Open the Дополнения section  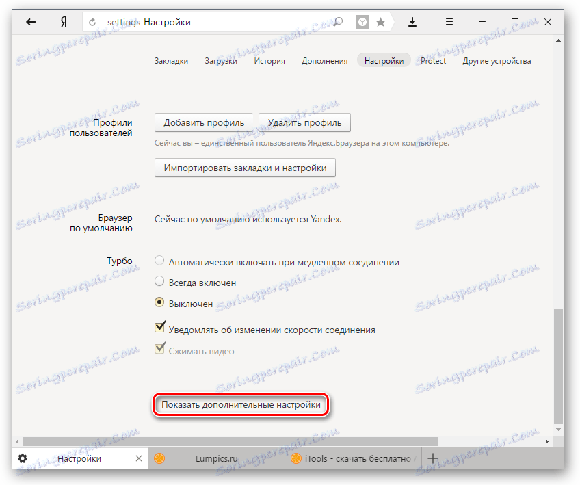point(324,61)
